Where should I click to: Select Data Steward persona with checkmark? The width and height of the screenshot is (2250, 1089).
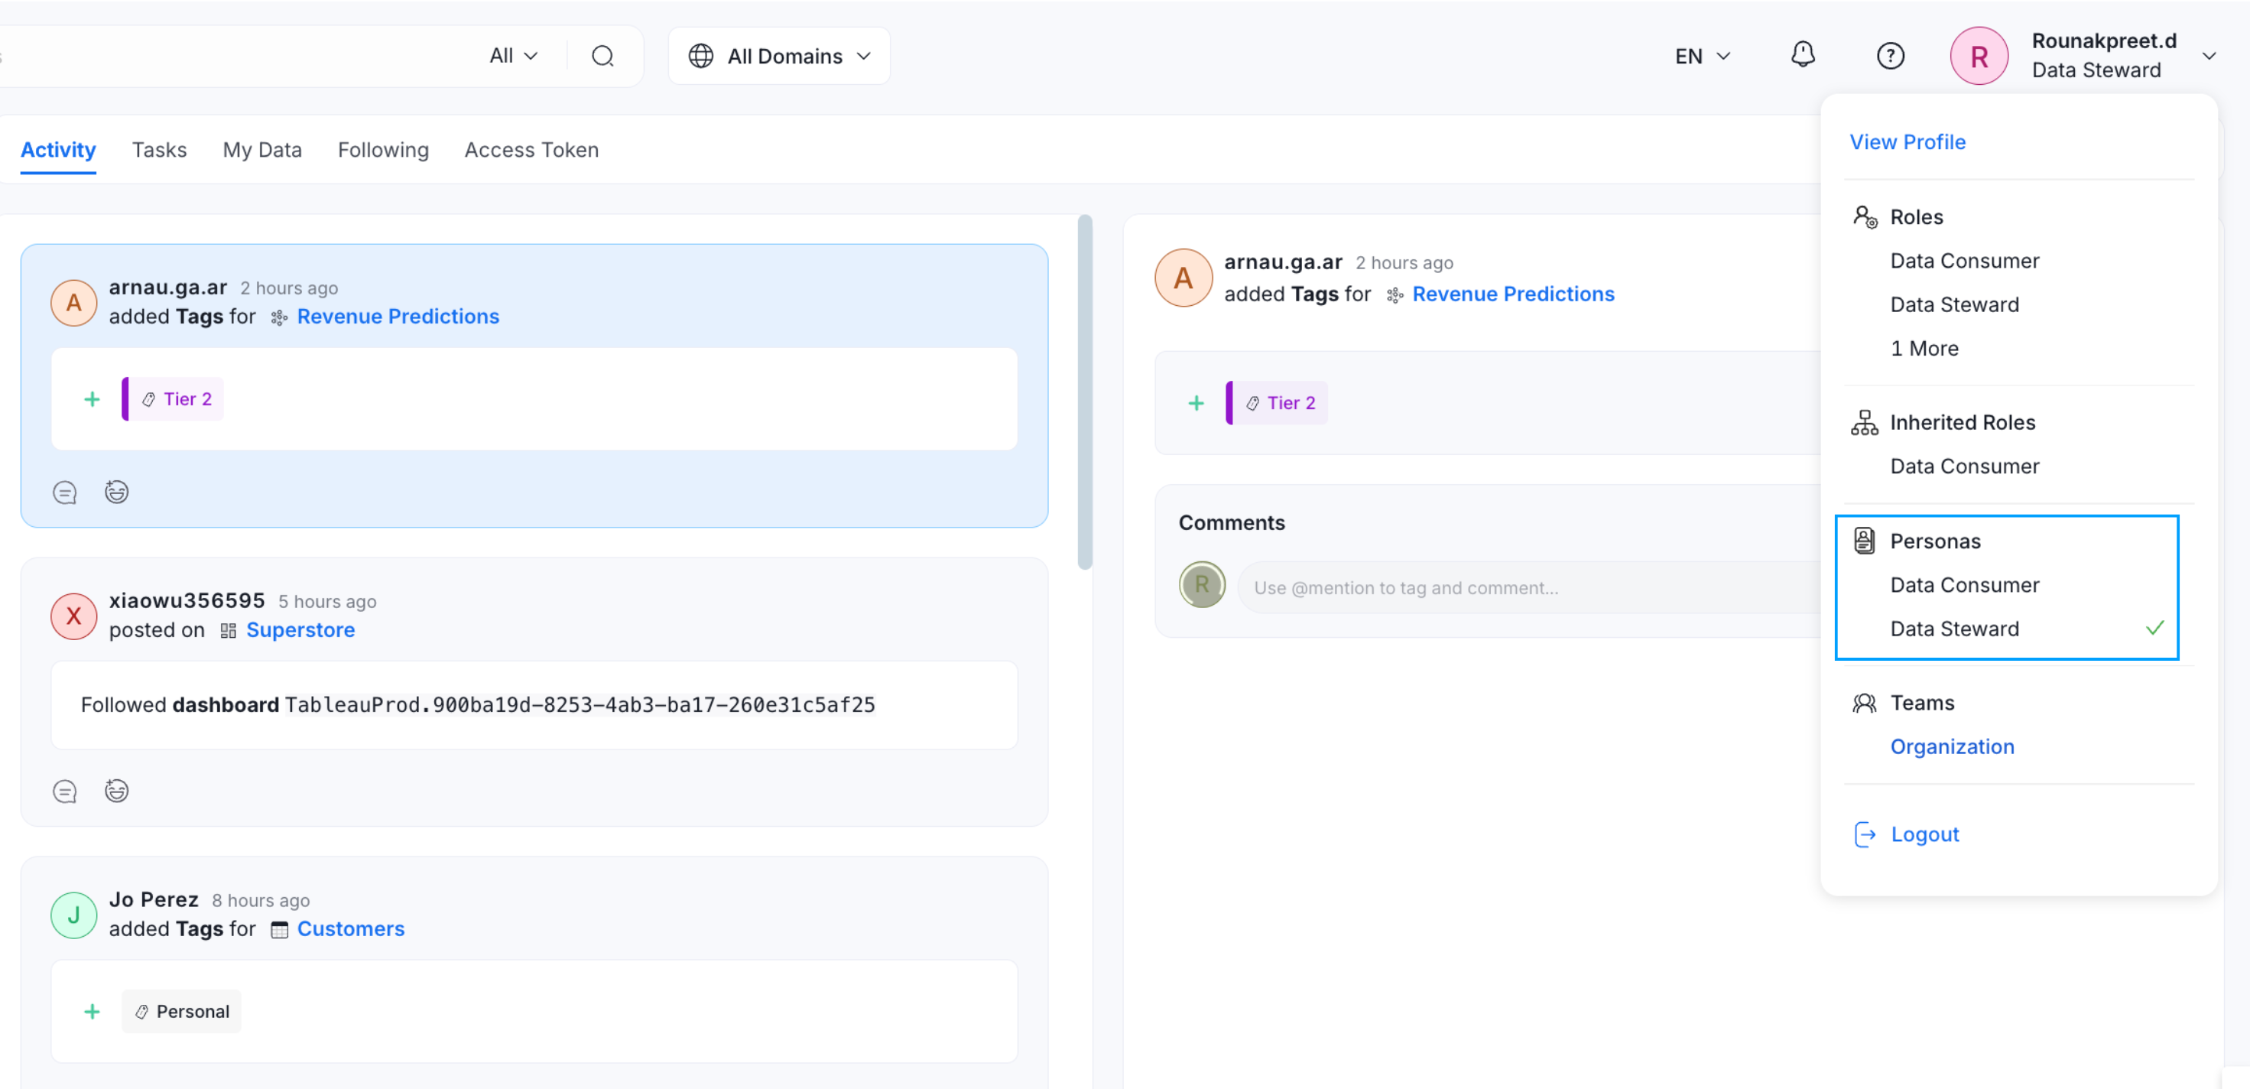(x=1954, y=629)
